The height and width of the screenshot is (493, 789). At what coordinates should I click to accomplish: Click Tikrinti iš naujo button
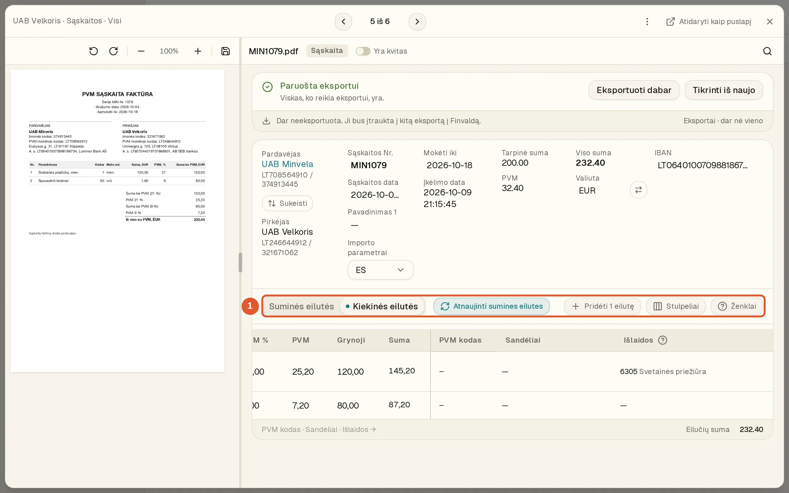pyautogui.click(x=724, y=90)
